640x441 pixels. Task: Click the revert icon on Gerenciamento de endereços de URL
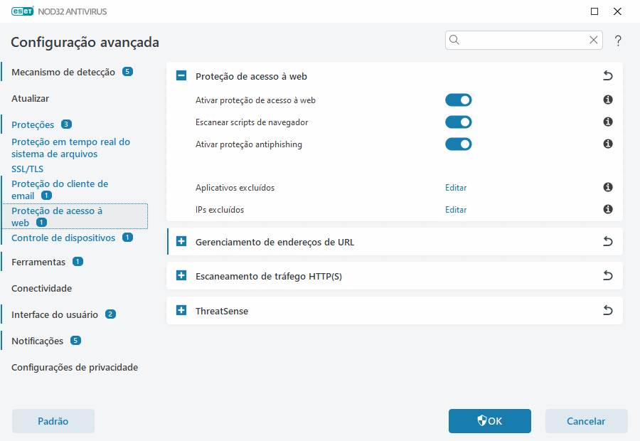click(607, 241)
